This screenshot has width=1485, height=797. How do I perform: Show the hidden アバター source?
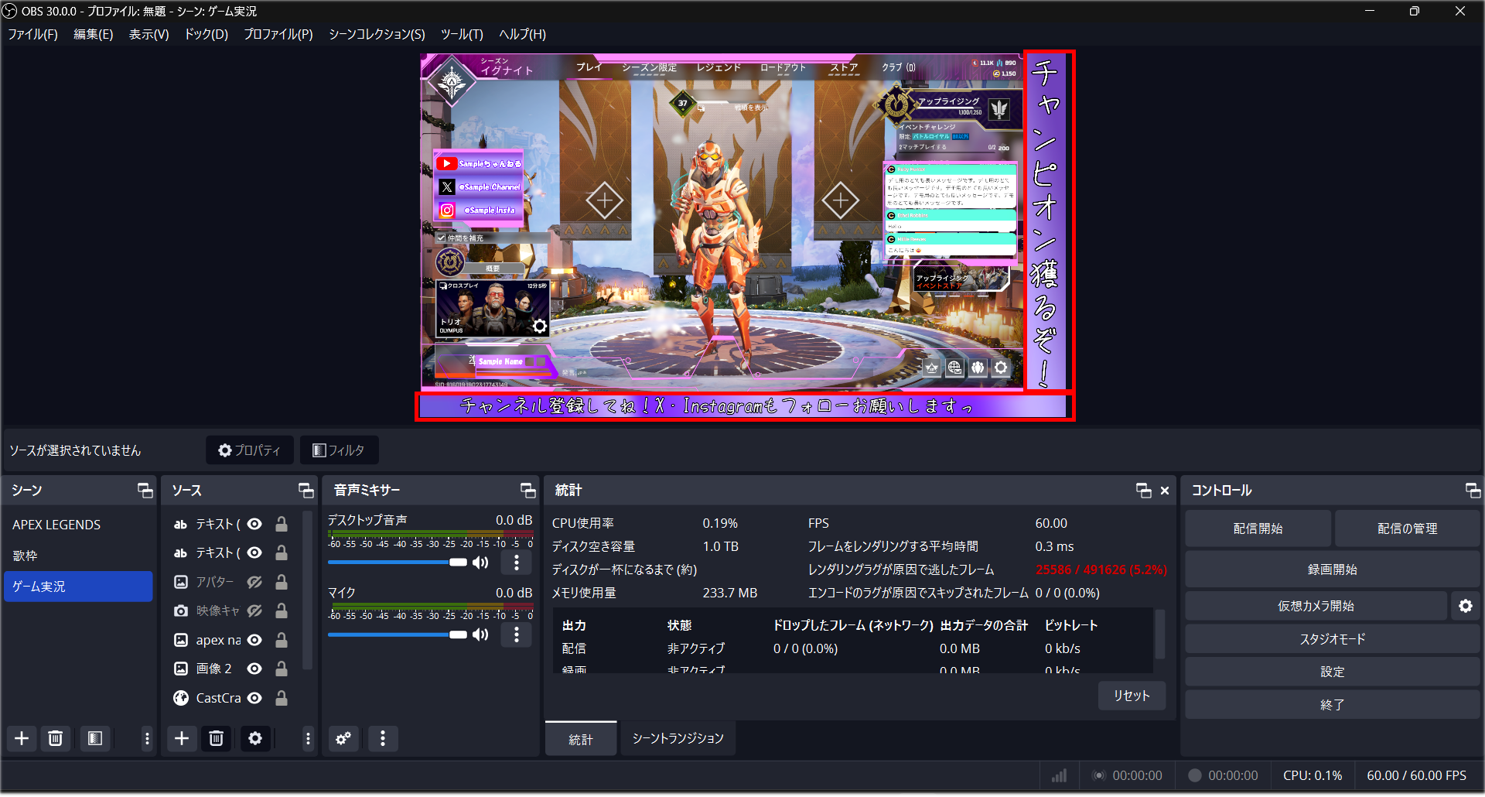tap(255, 582)
